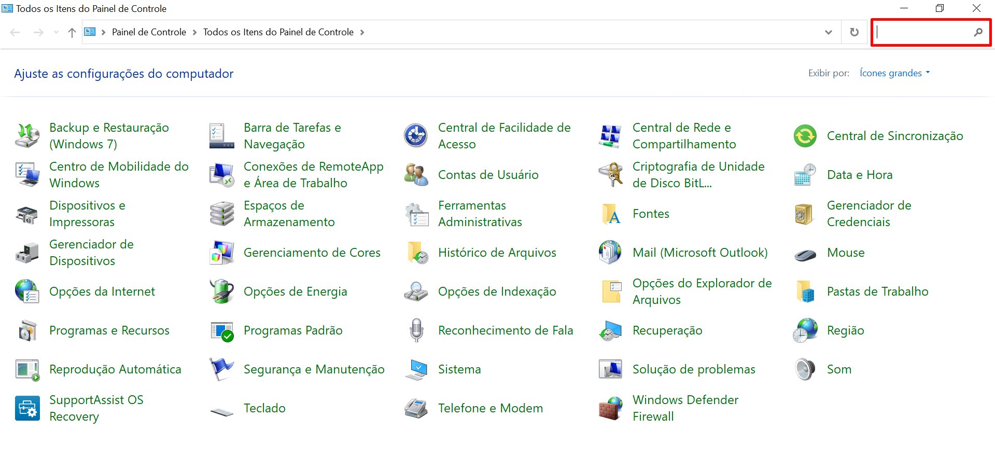Expand chevron after Painel de Controle breadcrumb

click(x=194, y=32)
